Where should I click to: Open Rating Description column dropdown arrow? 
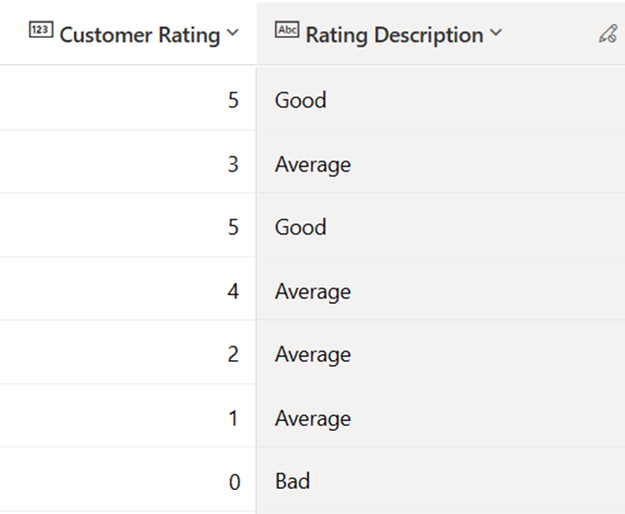496,32
